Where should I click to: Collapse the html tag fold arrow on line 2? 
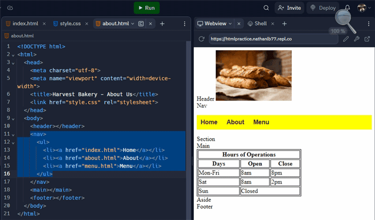pos(13,55)
